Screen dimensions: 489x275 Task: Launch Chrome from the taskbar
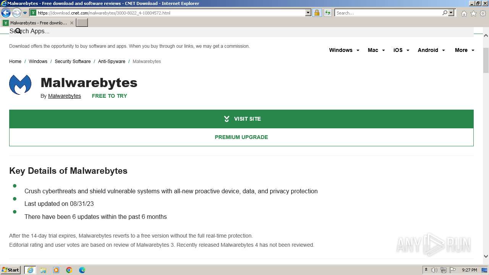click(x=69, y=270)
